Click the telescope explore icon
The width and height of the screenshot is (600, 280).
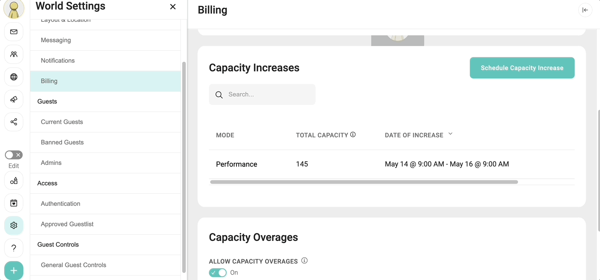pyautogui.click(x=14, y=100)
